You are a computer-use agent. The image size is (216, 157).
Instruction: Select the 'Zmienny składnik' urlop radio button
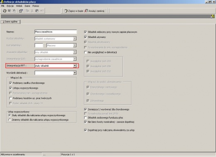click(x=10, y=120)
